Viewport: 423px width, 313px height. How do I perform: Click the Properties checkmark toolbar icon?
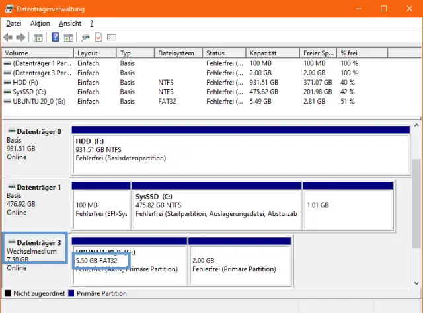[98, 37]
